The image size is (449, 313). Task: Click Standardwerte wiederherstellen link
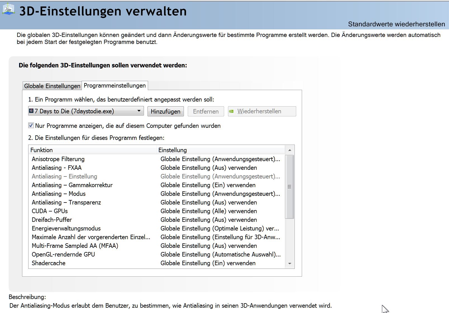[x=396, y=24]
